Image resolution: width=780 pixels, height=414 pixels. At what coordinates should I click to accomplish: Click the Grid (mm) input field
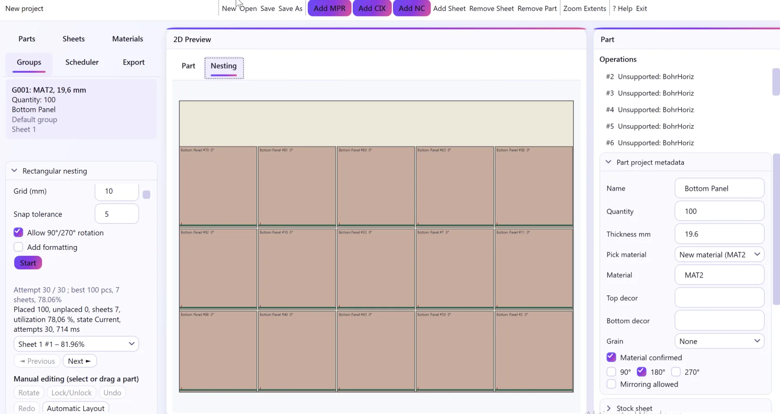[x=117, y=191]
